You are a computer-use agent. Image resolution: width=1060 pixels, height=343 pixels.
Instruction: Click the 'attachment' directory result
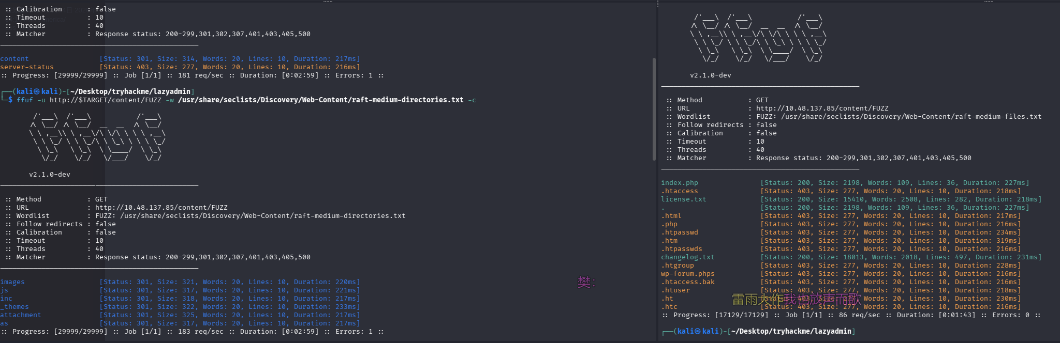click(x=21, y=315)
